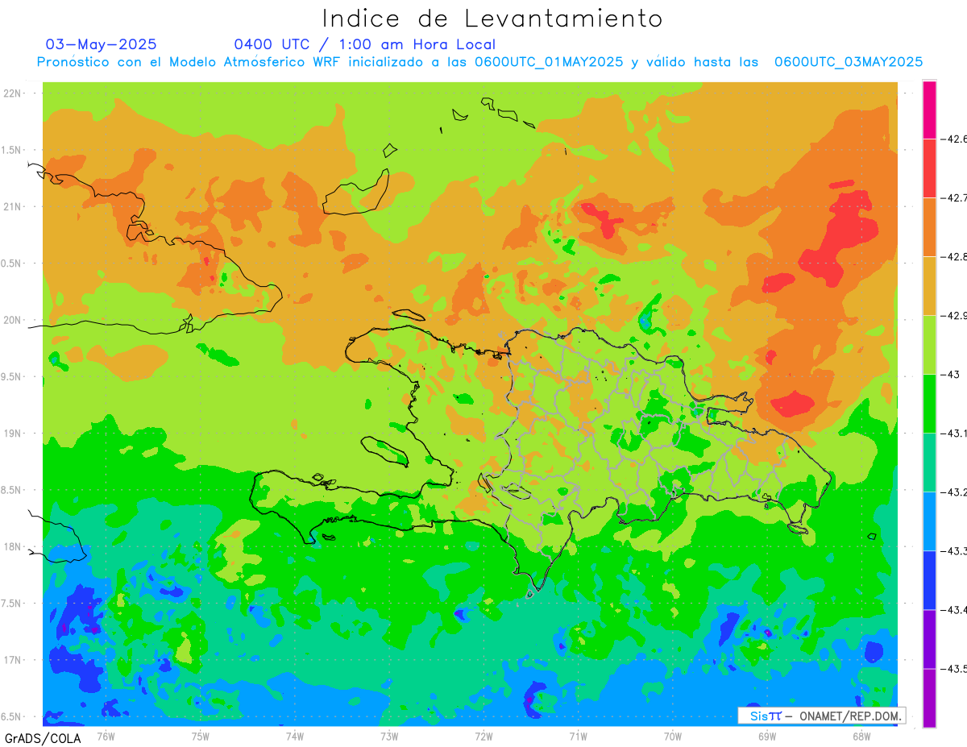Image resolution: width=967 pixels, height=747 pixels.
Task: Click the "-42.6" scale label
Action: tap(954, 139)
